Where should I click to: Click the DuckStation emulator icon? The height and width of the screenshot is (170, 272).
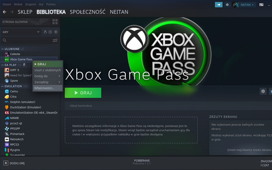tap(7, 107)
